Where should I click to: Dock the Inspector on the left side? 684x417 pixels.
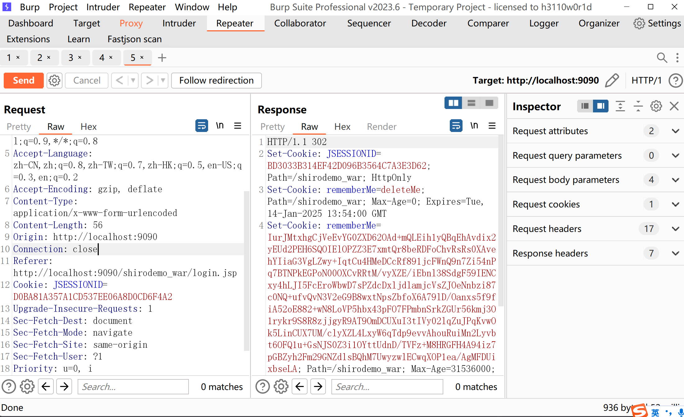585,106
